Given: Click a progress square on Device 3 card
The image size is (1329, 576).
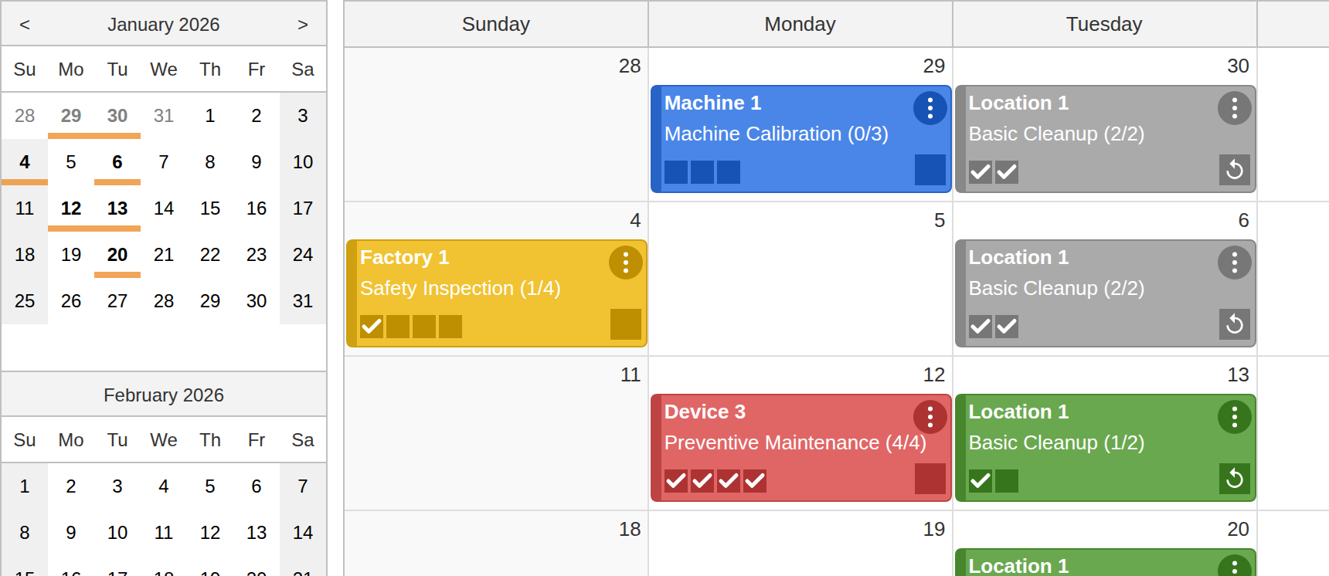Looking at the screenshot, I should (x=676, y=480).
